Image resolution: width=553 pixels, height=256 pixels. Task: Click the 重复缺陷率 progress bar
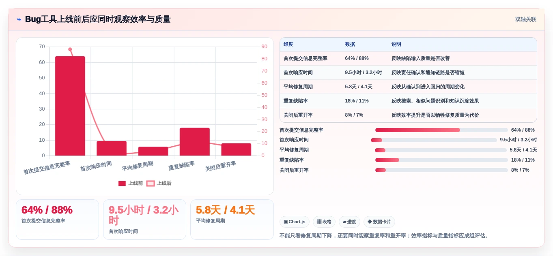(441, 160)
